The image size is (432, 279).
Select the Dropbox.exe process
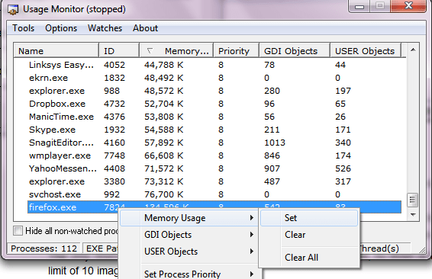(214, 104)
